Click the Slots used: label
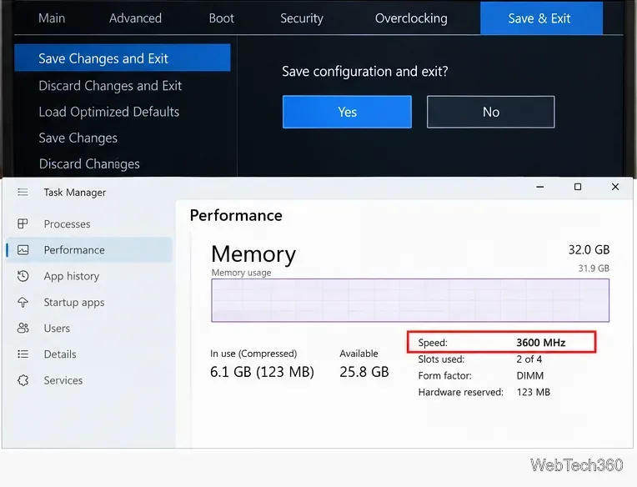 [441, 359]
